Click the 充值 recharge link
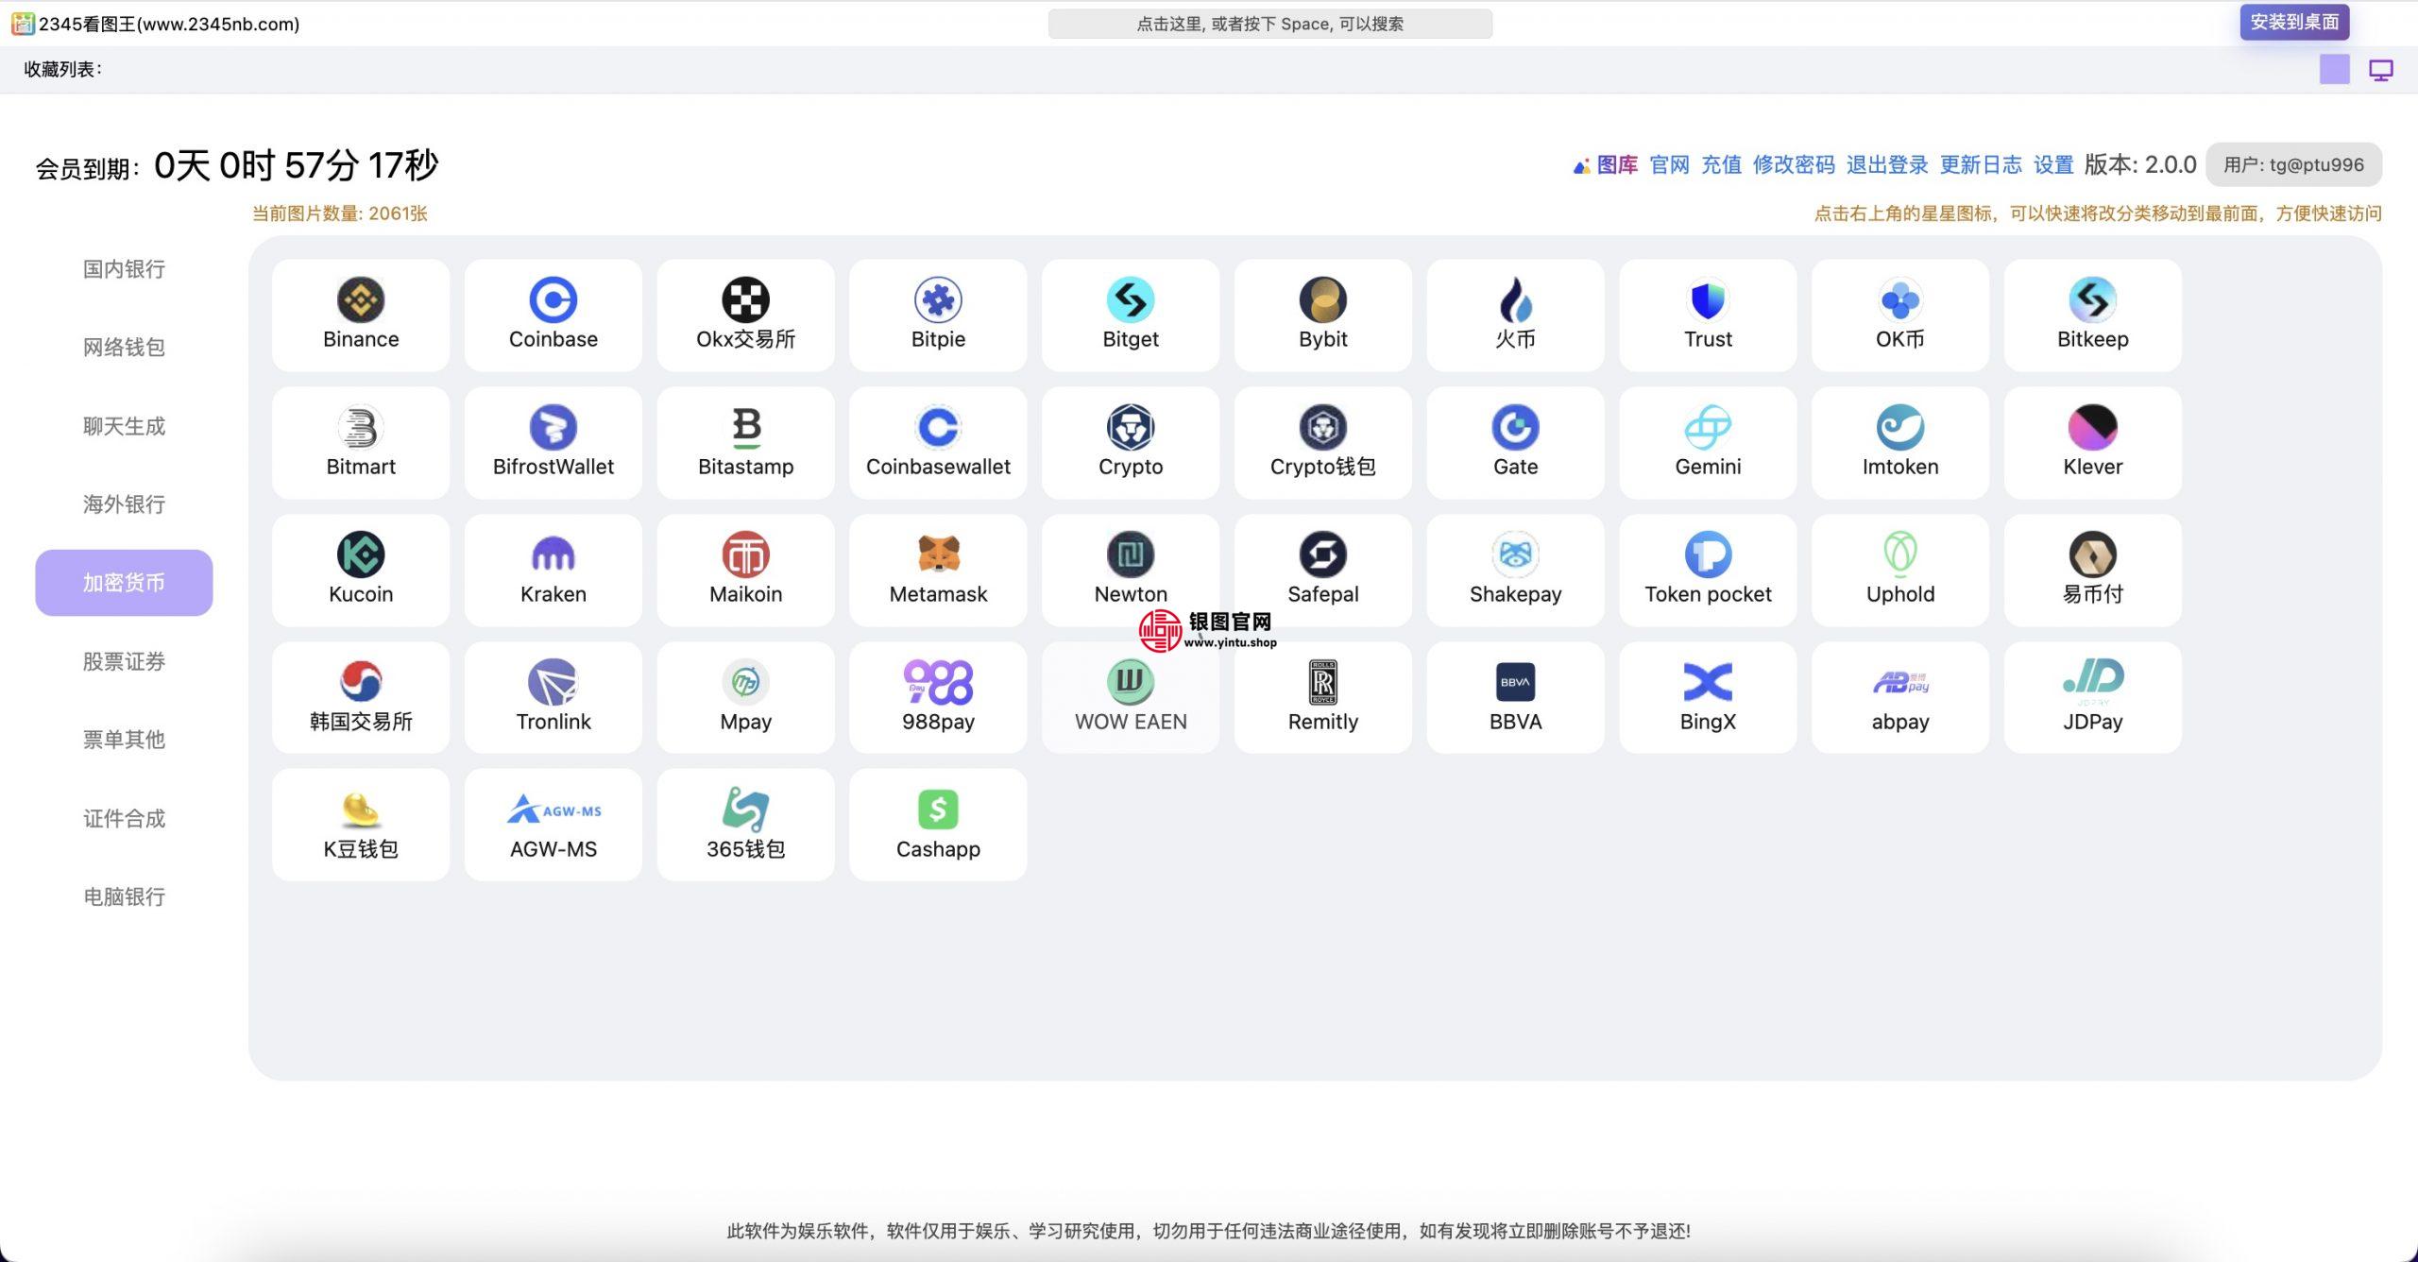2418x1262 pixels. pyautogui.click(x=1721, y=165)
